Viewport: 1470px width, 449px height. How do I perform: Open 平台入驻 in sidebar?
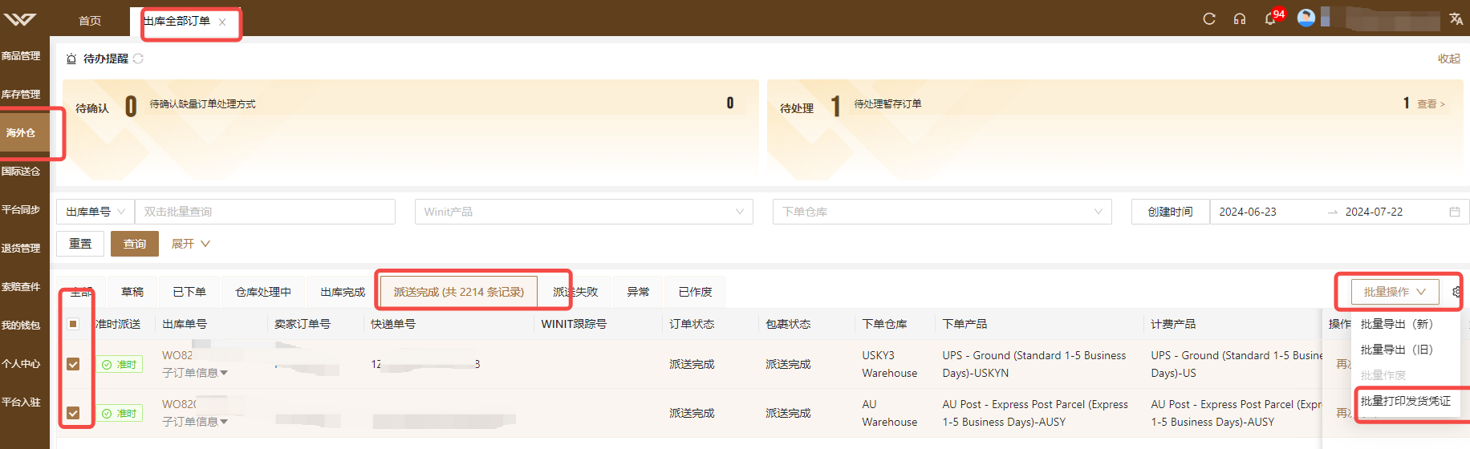pos(22,402)
